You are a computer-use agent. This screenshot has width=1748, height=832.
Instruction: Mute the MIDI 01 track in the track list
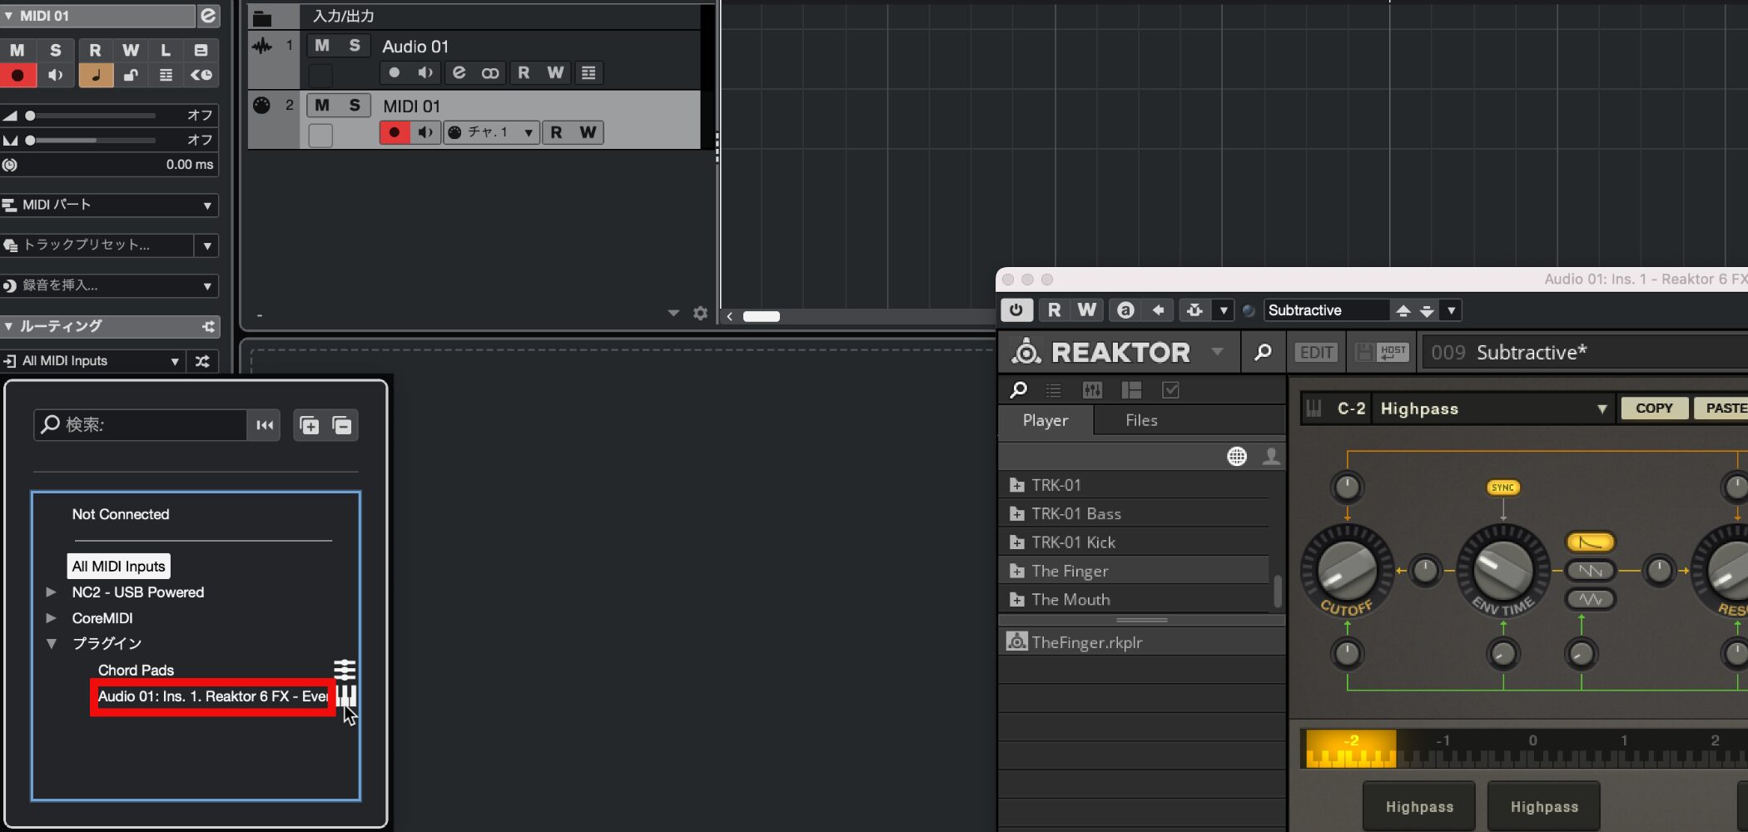point(322,106)
